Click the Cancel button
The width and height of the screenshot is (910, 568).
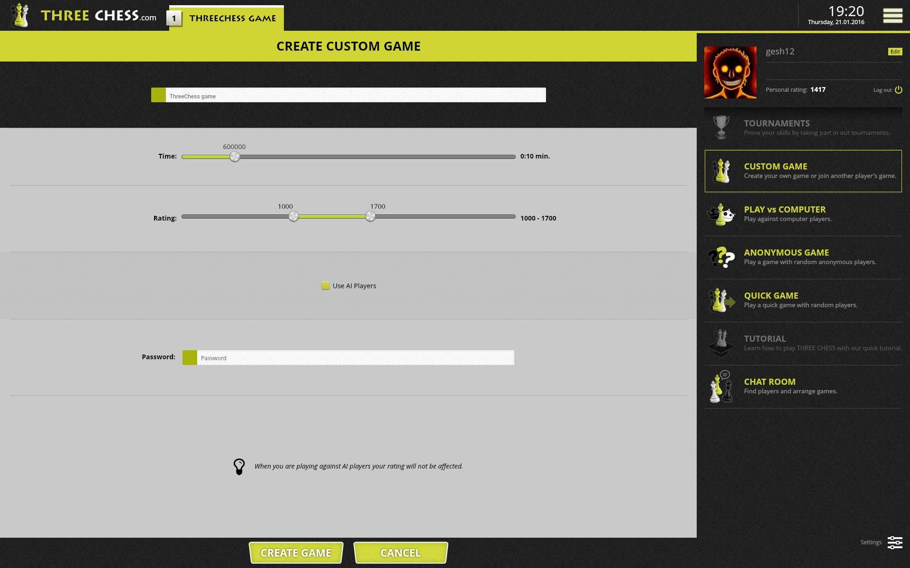(x=400, y=553)
